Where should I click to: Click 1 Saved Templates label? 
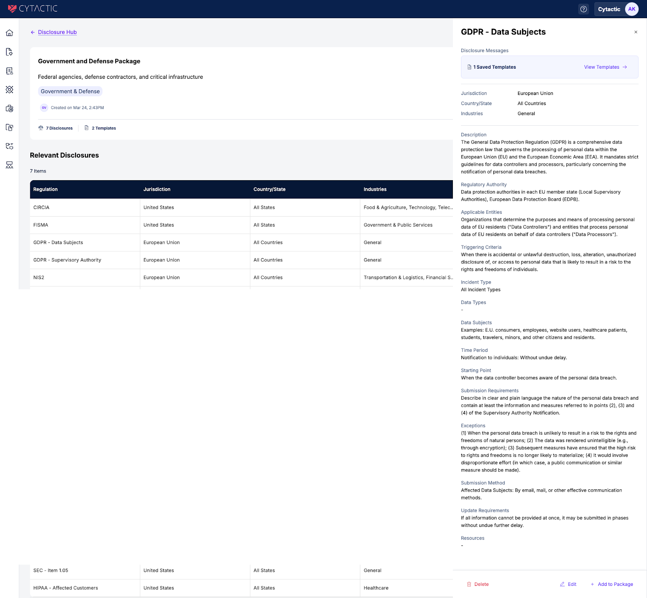pyautogui.click(x=495, y=67)
